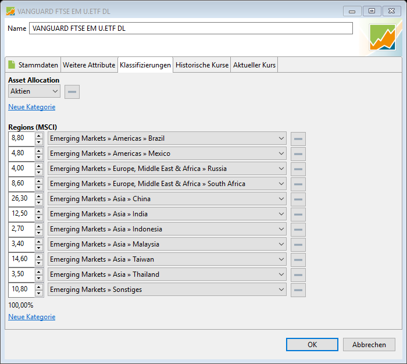
Task: Click the Asset Allocation heading
Action: [34, 80]
